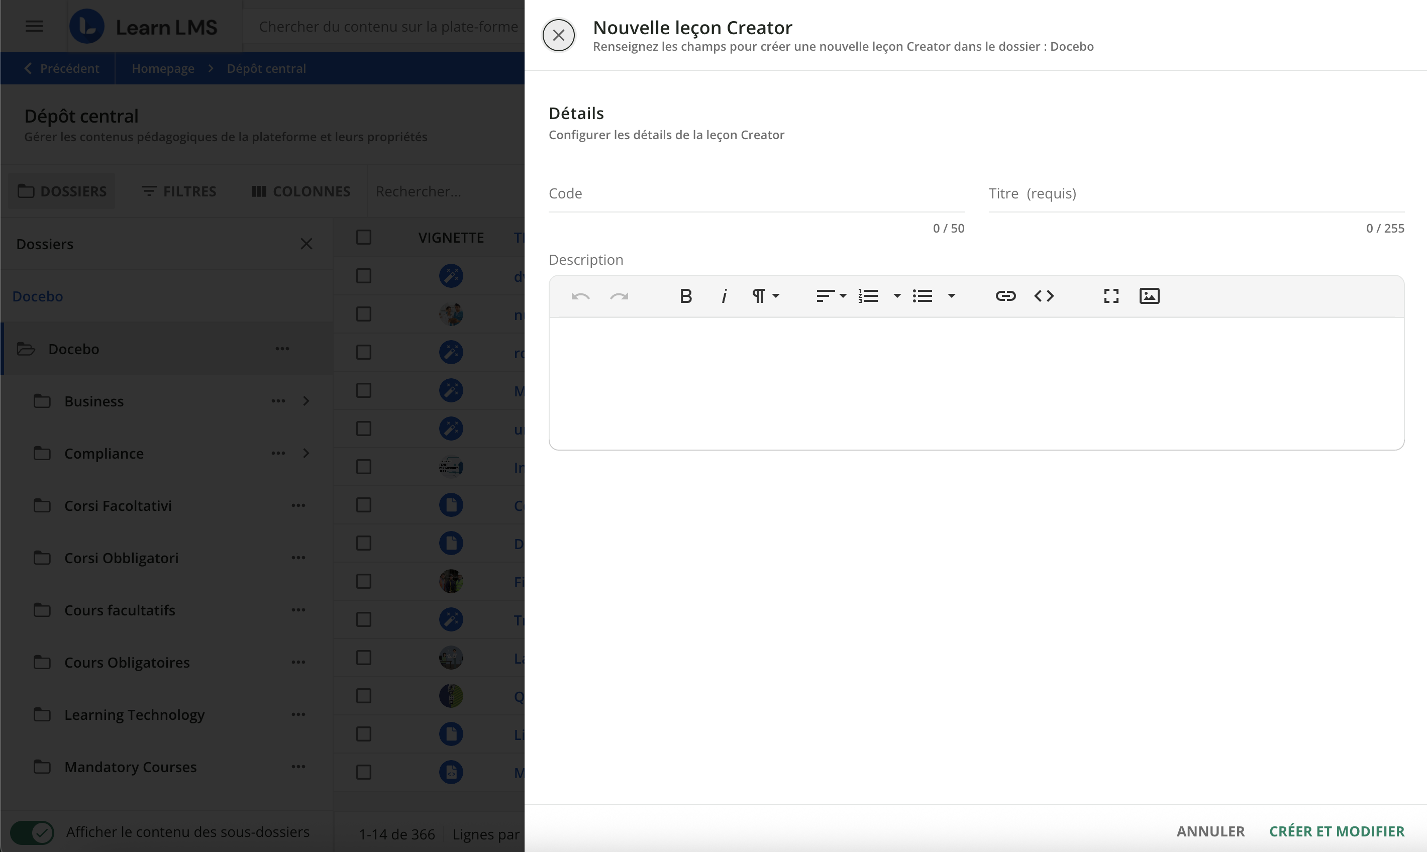Click the insert link icon
The width and height of the screenshot is (1427, 852).
click(x=1005, y=296)
